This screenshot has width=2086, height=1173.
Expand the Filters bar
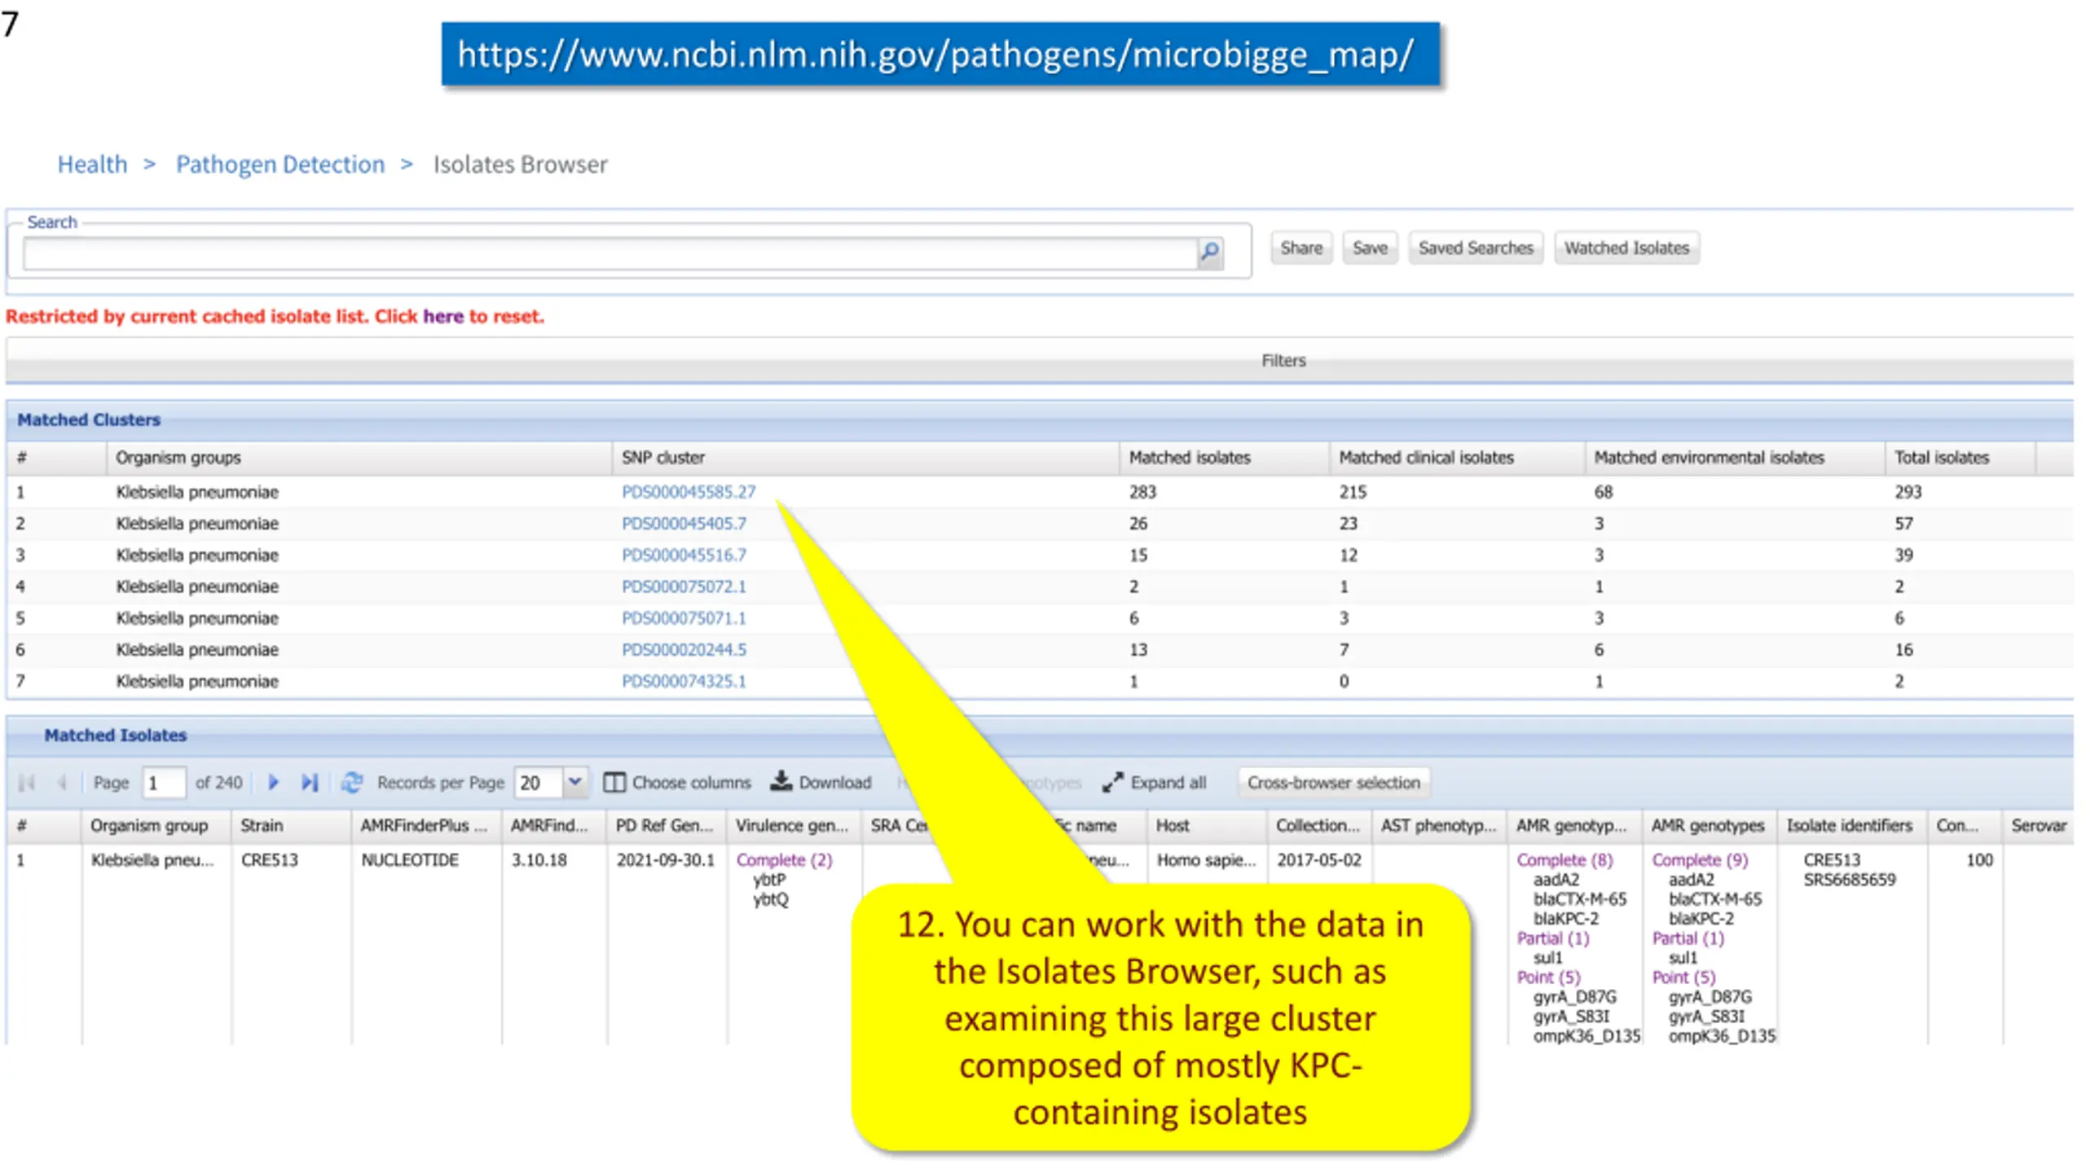click(x=1040, y=360)
